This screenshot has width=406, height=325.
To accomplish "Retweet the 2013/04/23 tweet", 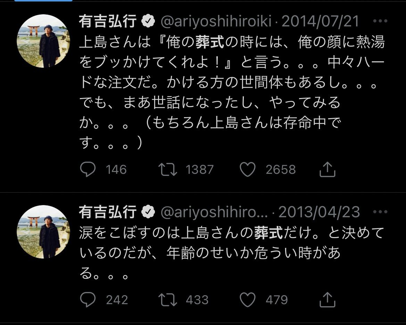I will click(x=168, y=300).
